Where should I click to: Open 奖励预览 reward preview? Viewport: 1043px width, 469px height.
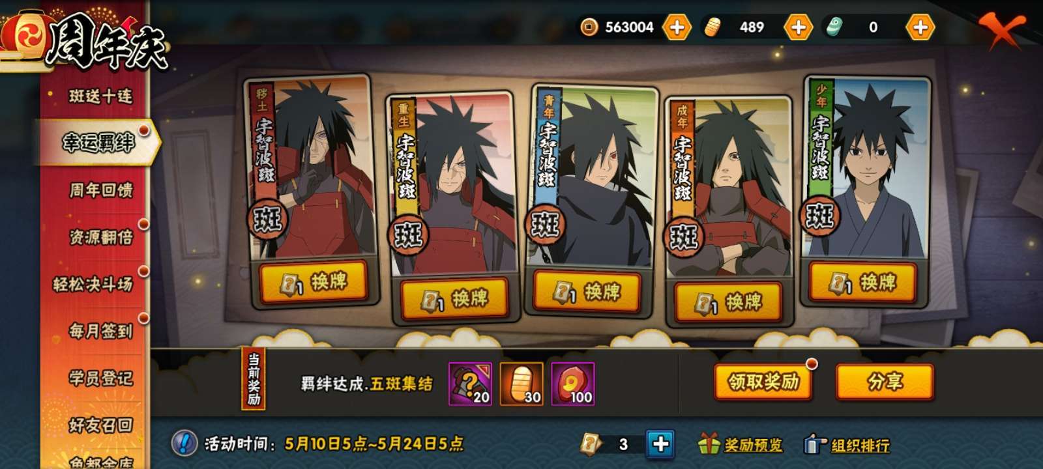point(740,444)
